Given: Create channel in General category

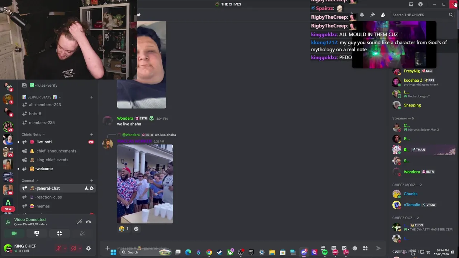Looking at the screenshot, I should (x=91, y=181).
